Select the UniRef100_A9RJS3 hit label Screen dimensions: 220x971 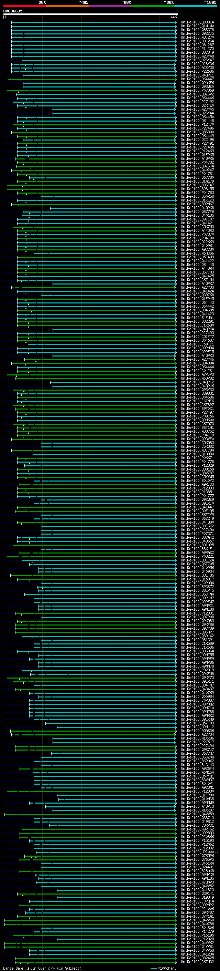click(x=197, y=484)
